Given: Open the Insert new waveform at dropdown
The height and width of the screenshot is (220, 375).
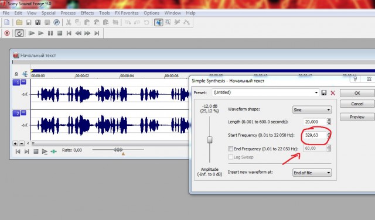Looking at the screenshot, I should tap(312, 173).
